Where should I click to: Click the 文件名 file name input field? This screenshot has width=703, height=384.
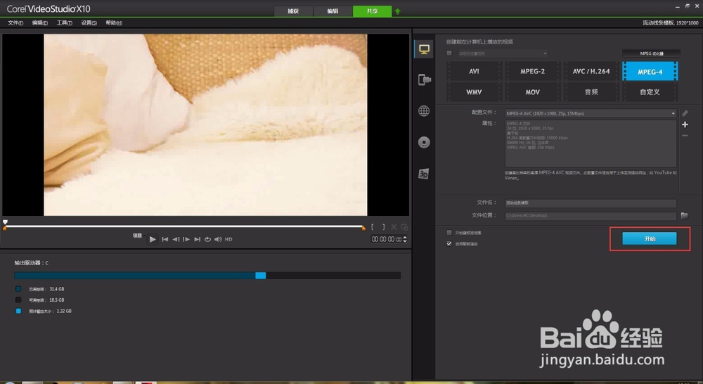pyautogui.click(x=591, y=203)
